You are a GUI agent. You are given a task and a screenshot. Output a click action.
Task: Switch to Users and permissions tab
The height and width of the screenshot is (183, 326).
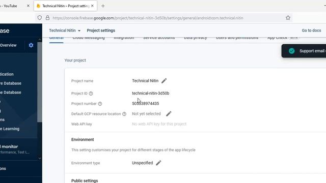[x=237, y=38]
